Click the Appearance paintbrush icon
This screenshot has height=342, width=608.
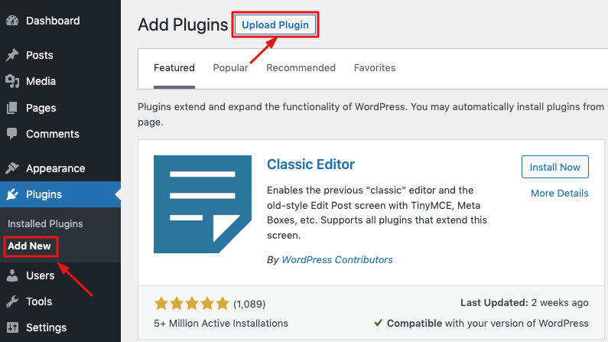[12, 168]
